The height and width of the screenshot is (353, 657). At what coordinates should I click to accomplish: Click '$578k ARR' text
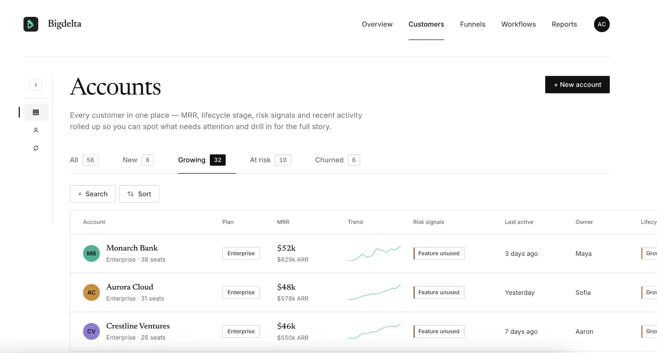click(x=293, y=299)
